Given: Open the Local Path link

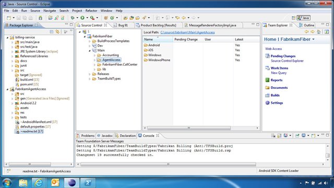Looking at the screenshot, I should tap(187, 32).
